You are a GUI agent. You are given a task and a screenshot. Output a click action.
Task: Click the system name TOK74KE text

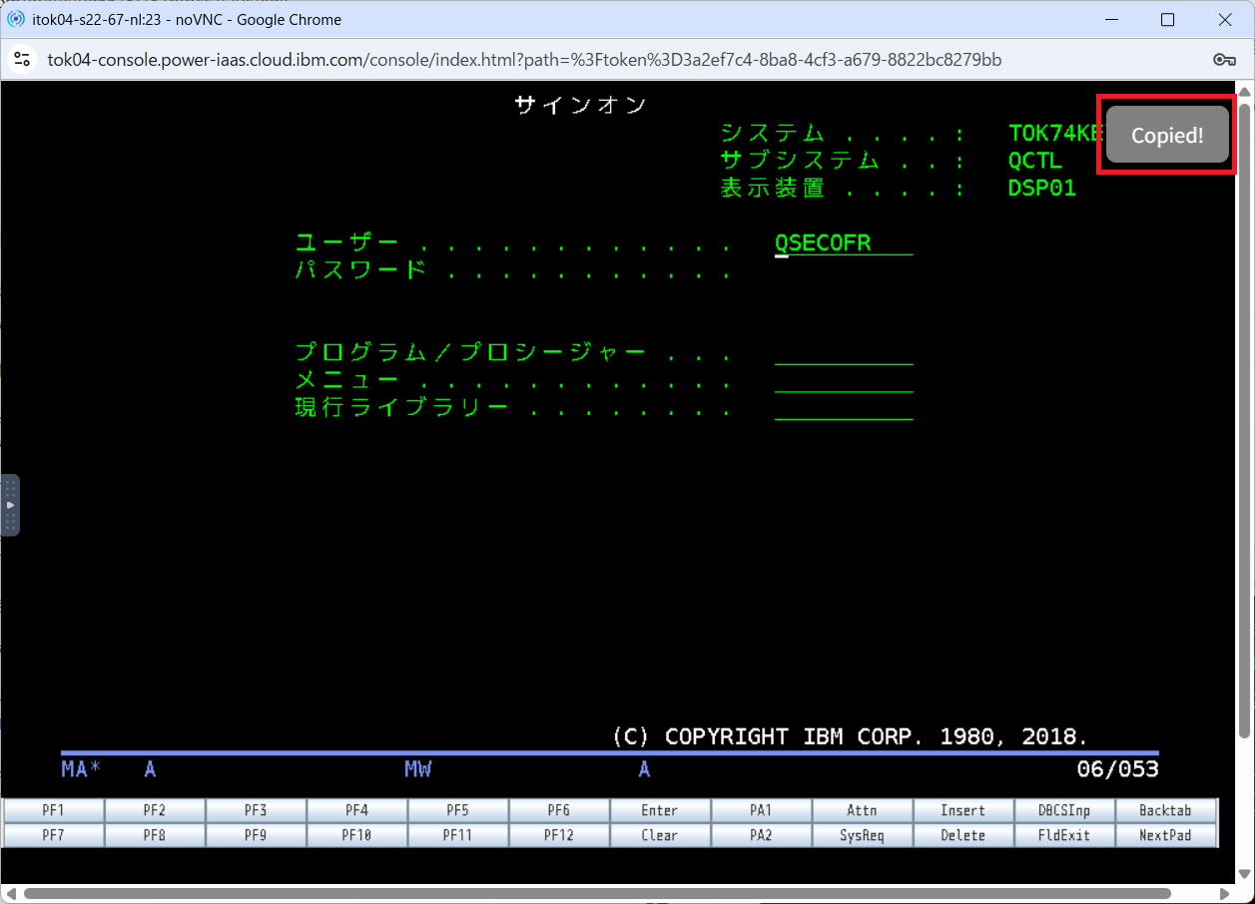pyautogui.click(x=1055, y=134)
